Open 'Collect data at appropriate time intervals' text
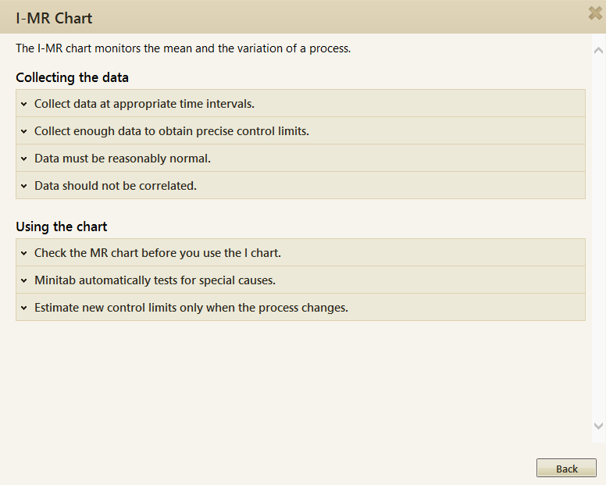This screenshot has height=485, width=606. tap(144, 104)
